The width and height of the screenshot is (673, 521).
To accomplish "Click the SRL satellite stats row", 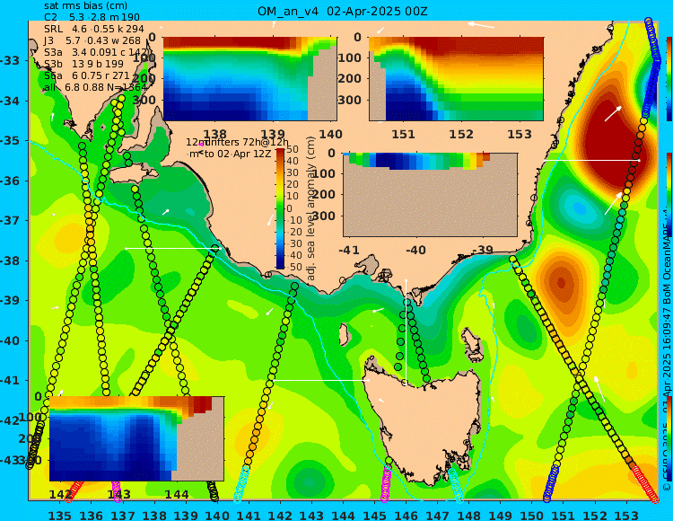I will coord(94,29).
